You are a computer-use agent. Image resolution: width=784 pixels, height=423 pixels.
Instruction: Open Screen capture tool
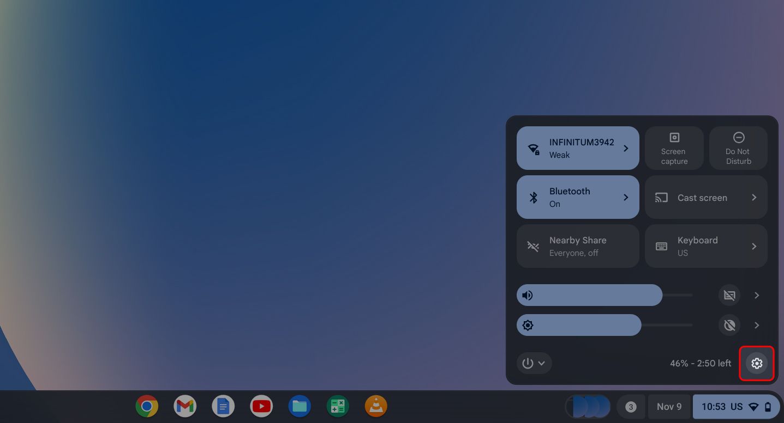674,148
